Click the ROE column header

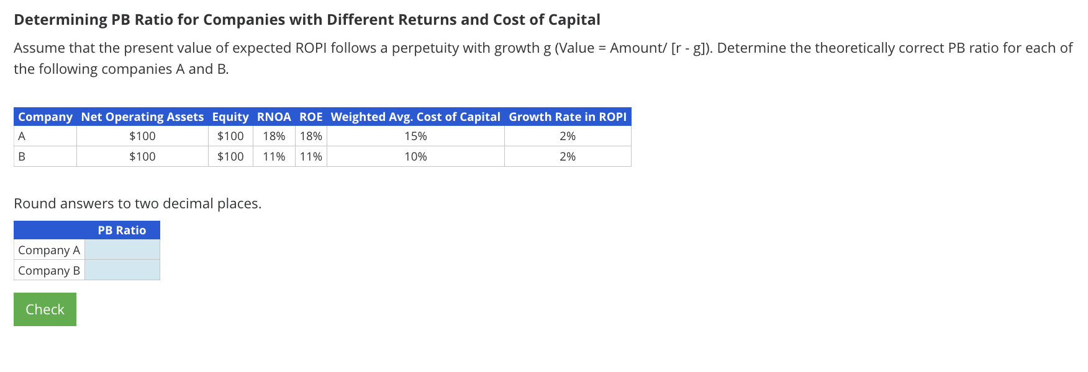point(311,117)
